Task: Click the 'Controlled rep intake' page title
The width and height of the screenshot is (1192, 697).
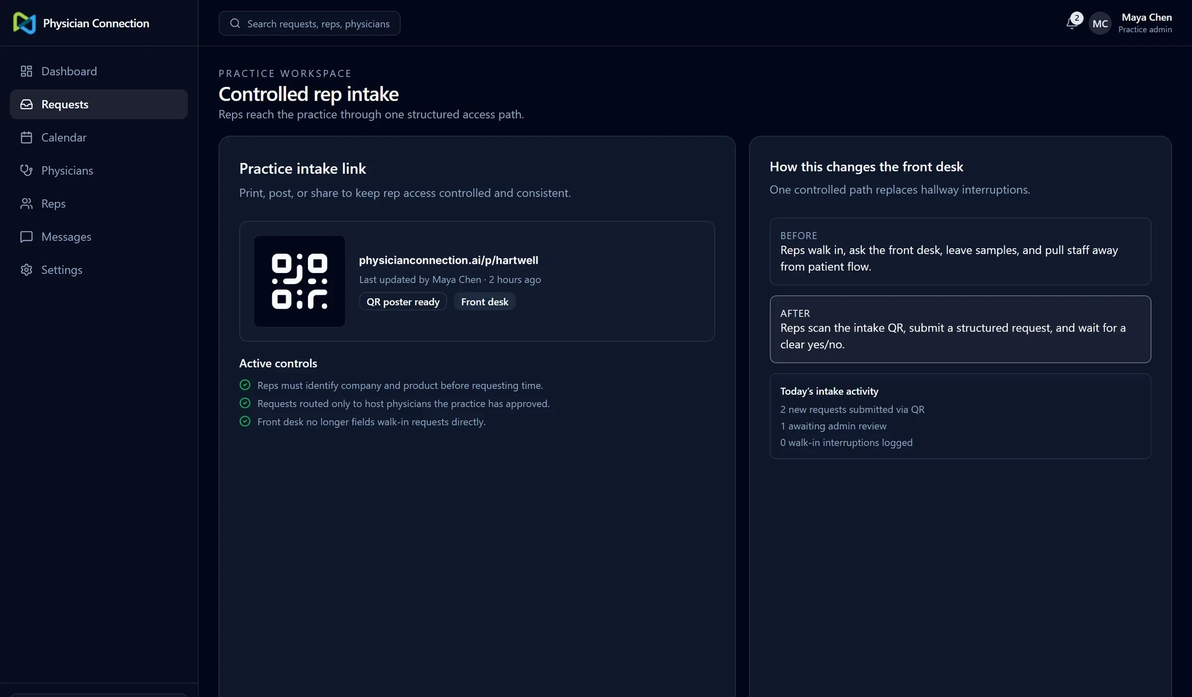Action: point(308,94)
